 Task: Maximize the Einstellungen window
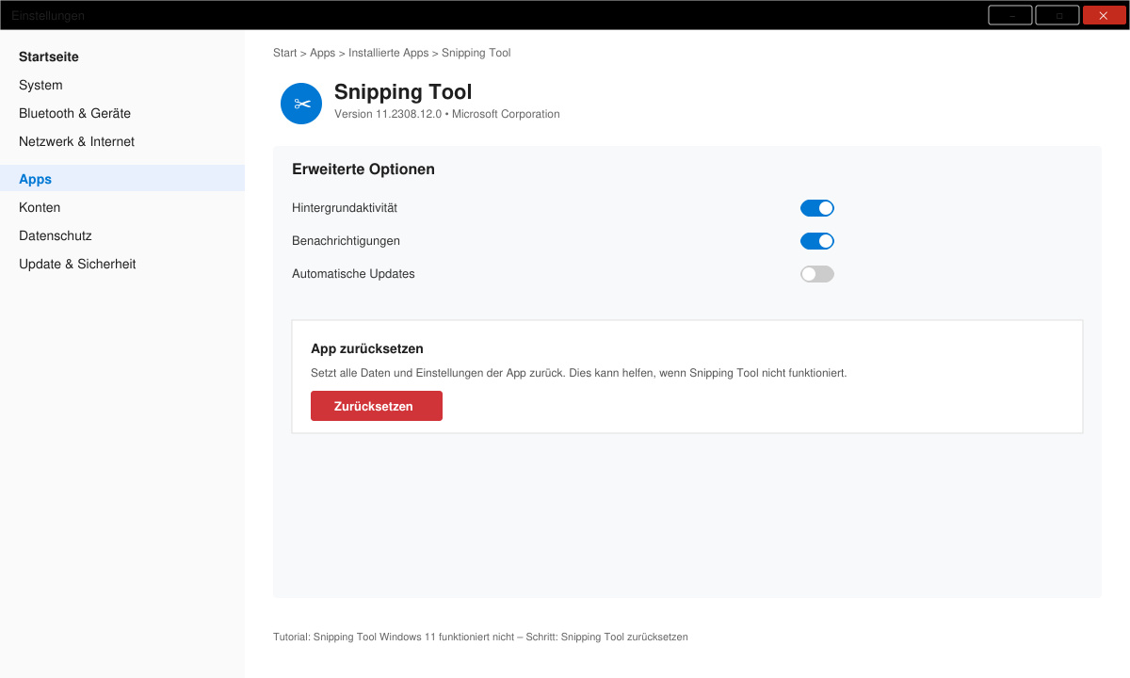(1058, 15)
